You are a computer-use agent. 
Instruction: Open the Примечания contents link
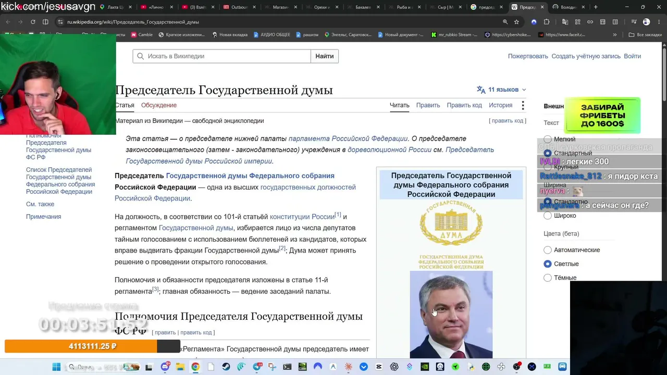point(44,217)
